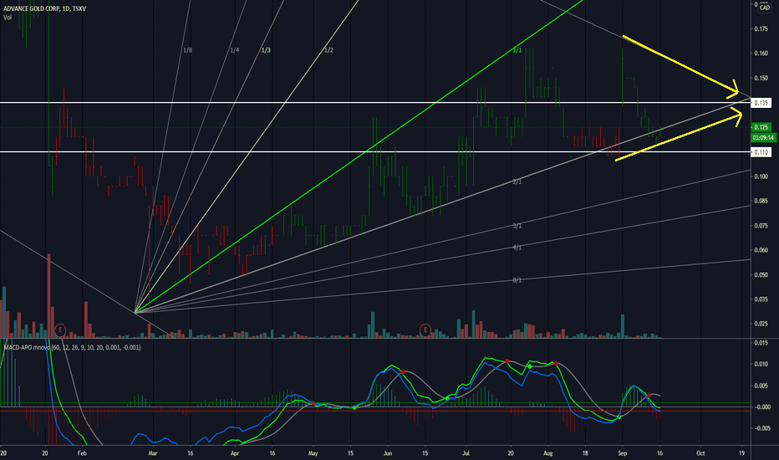Click the 0.015 value on MACD scale
This screenshot has width=779, height=460.
coord(761,343)
